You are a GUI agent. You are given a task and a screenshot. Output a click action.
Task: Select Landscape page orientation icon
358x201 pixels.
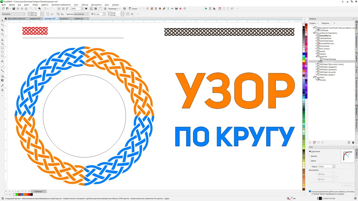(x=52, y=14)
